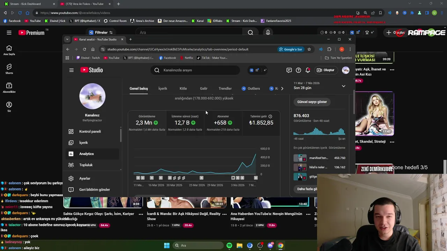Click the Google'a Sor button

click(291, 49)
